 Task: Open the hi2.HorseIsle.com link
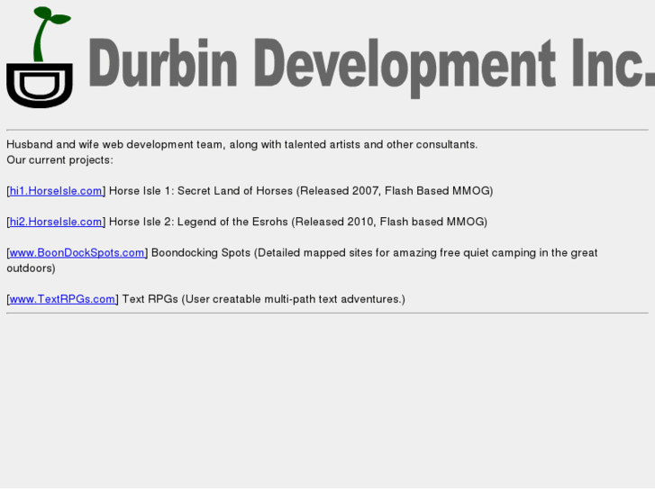coord(56,222)
